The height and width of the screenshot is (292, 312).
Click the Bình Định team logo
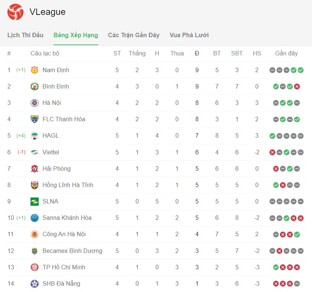(35, 86)
